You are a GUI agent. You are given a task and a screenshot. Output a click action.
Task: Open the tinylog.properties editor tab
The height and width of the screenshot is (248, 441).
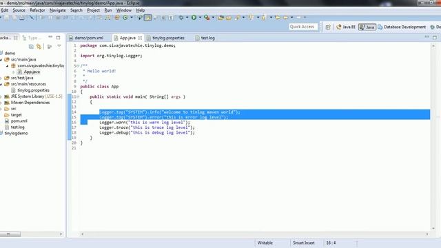[x=165, y=38]
